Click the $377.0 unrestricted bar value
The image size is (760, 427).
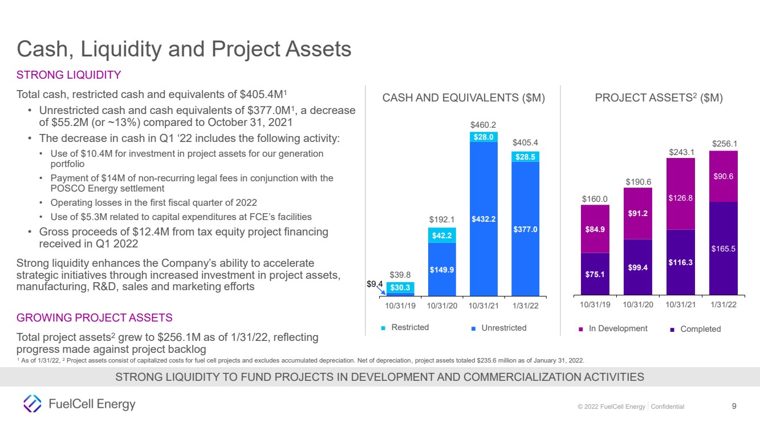(525, 229)
